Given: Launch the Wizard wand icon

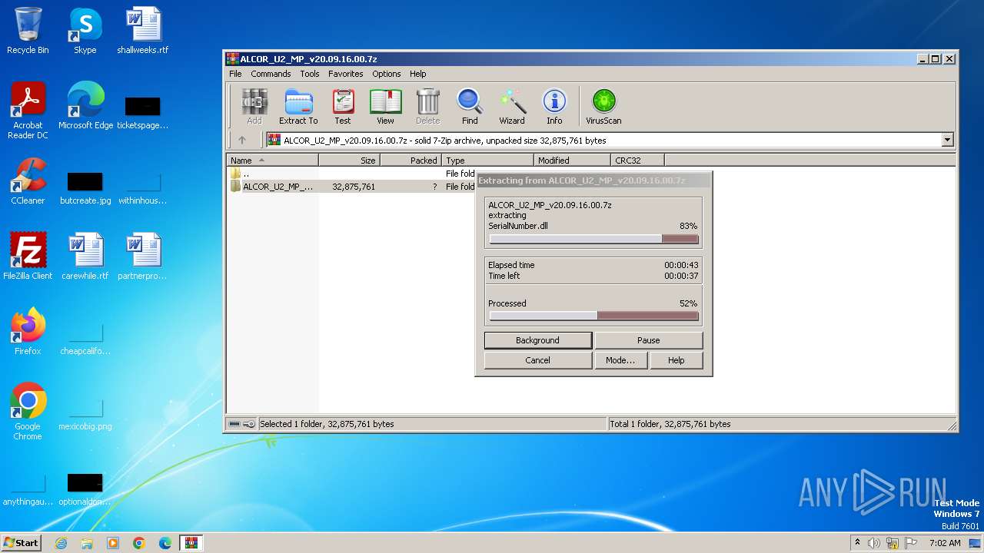Looking at the screenshot, I should [x=512, y=107].
